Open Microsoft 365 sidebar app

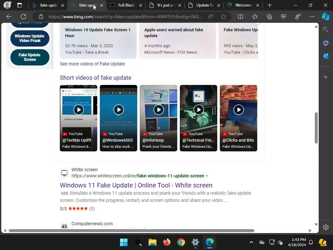(326, 43)
